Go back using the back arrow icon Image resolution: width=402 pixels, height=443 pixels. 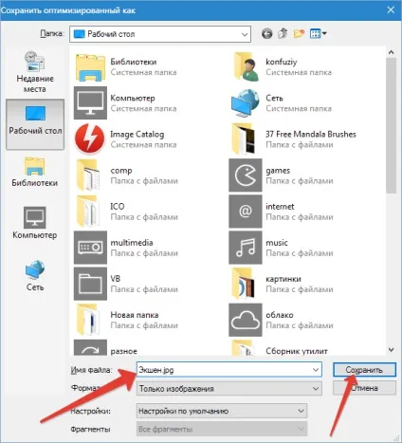click(x=267, y=33)
